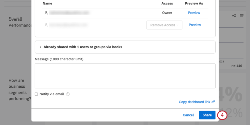Click inside the Message text box
The image size is (250, 125).
click(x=125, y=76)
